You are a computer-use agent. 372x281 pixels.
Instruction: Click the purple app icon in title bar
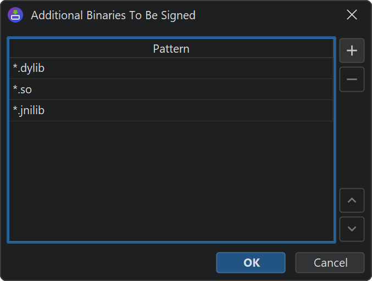pyautogui.click(x=15, y=15)
